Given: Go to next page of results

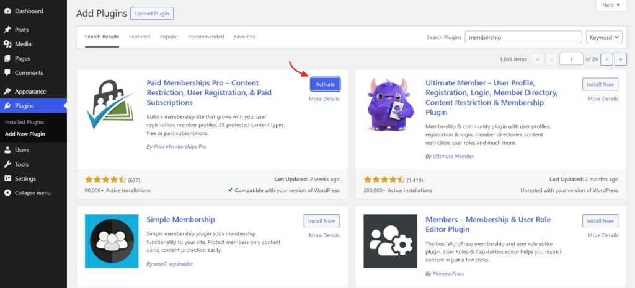Looking at the screenshot, I should (606, 59).
